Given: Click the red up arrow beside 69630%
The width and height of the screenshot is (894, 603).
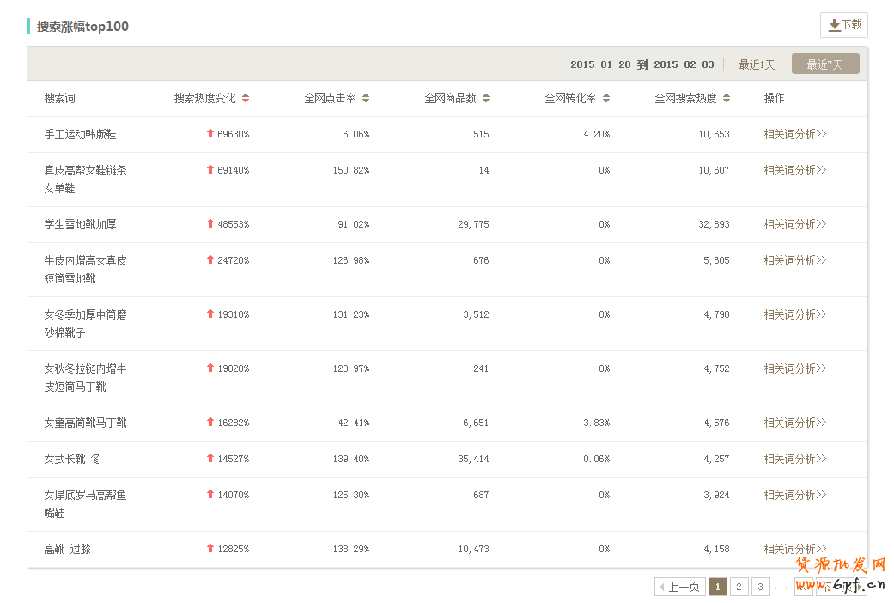Looking at the screenshot, I should click(x=210, y=133).
